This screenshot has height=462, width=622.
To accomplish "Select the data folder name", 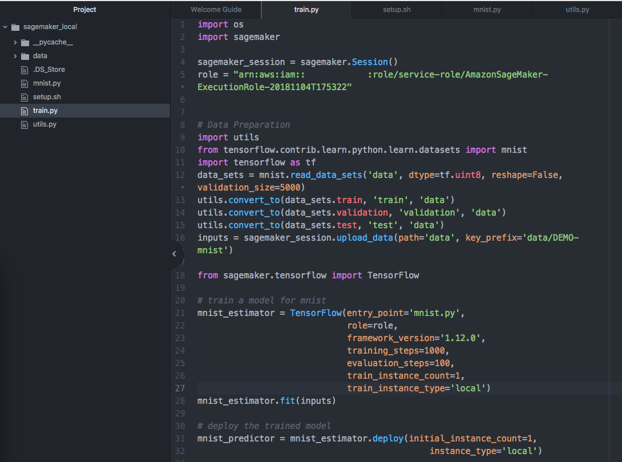I will [40, 56].
